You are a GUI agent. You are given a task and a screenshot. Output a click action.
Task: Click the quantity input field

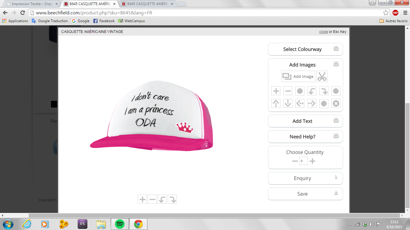pos(303,161)
